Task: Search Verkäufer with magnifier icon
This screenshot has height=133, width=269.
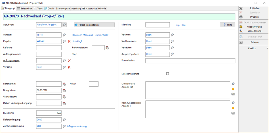Action: coord(172,47)
